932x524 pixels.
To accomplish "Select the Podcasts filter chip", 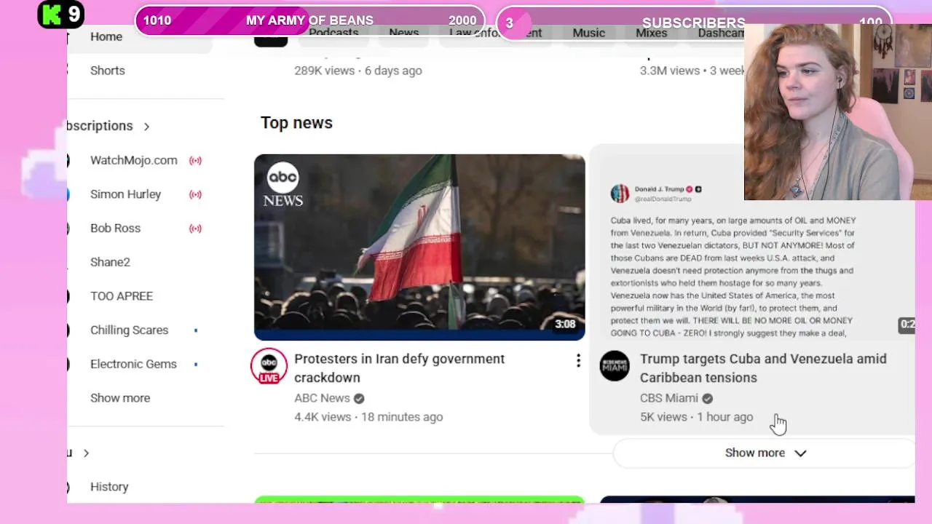I will [x=333, y=33].
